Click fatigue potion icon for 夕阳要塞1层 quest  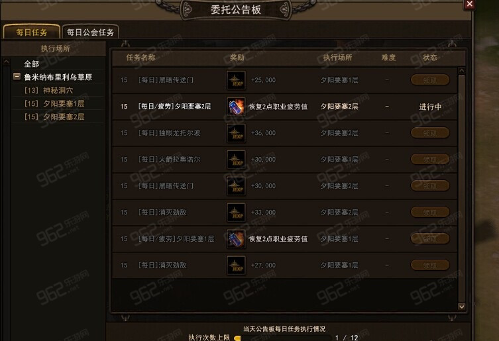236,238
